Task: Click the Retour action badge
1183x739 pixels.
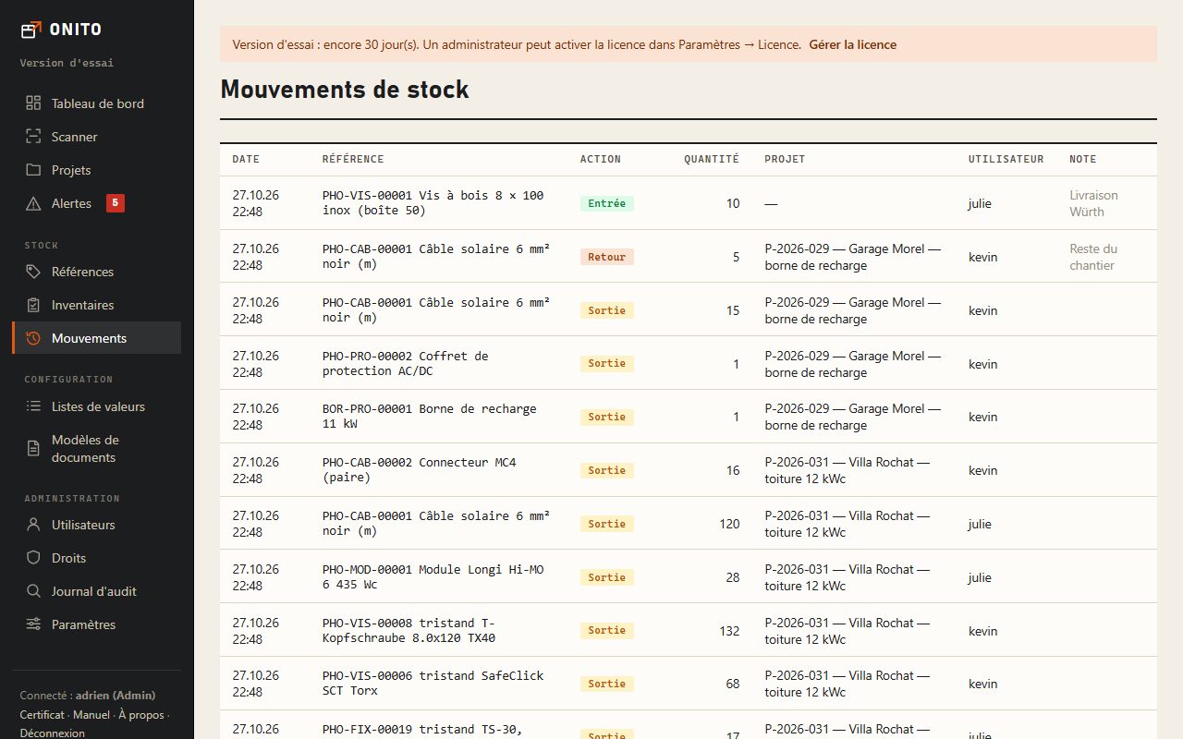Action: [x=607, y=257]
